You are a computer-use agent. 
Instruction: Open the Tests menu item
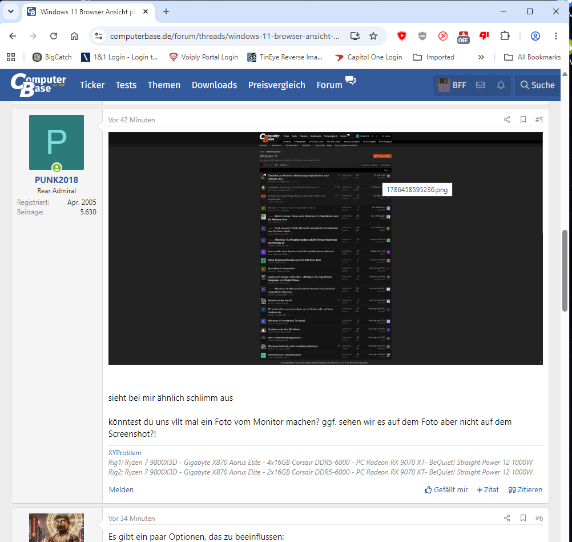tap(126, 85)
